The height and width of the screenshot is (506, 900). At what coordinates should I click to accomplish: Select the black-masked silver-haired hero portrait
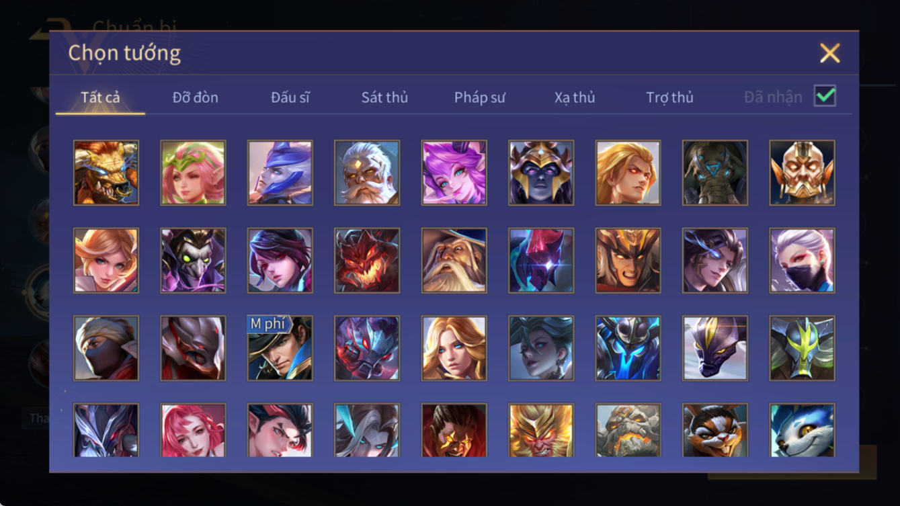(x=803, y=261)
